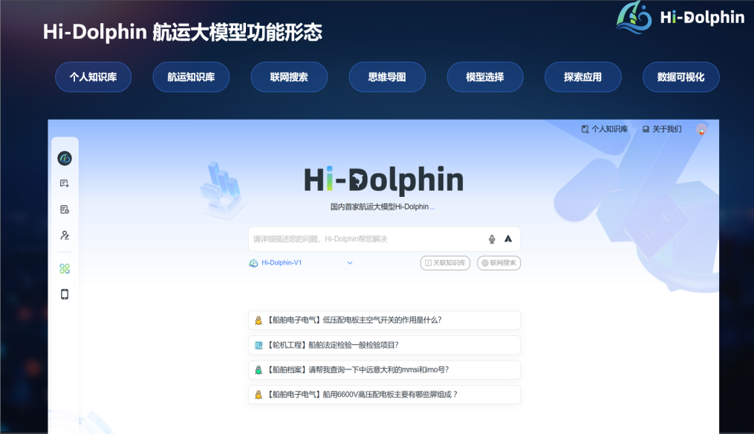Select the 联网搜索 feature pill
The height and width of the screenshot is (434, 754).
coord(289,77)
